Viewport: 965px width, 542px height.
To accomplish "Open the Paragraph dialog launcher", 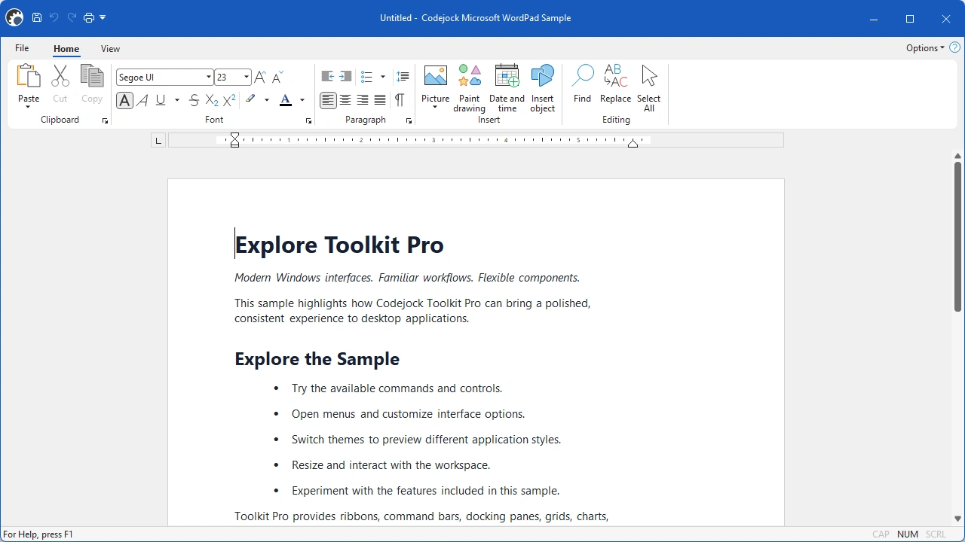I will pos(409,120).
